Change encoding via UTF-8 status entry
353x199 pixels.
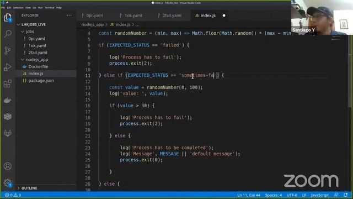click(x=292, y=195)
